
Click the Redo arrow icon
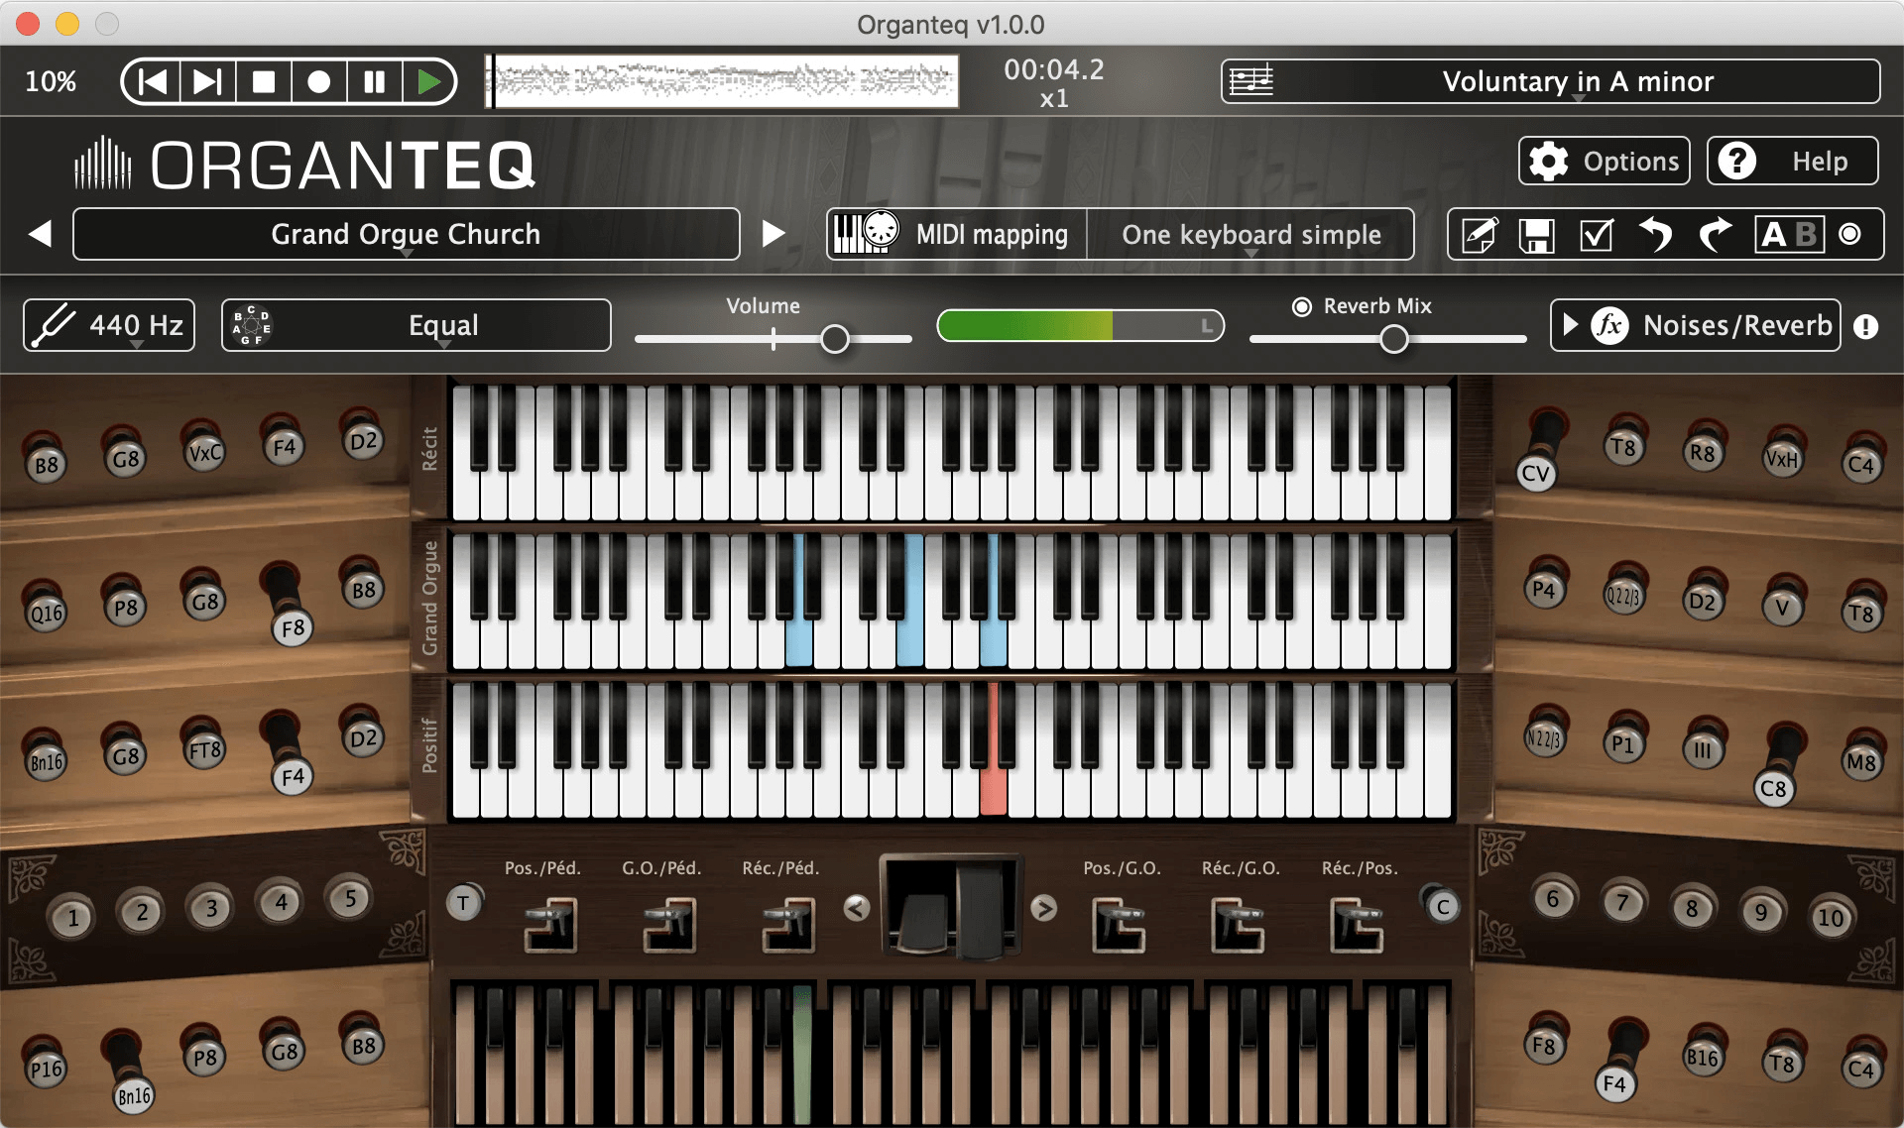pos(1715,235)
